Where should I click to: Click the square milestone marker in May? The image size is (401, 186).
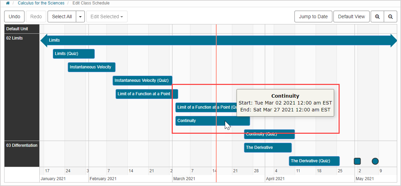(357, 161)
